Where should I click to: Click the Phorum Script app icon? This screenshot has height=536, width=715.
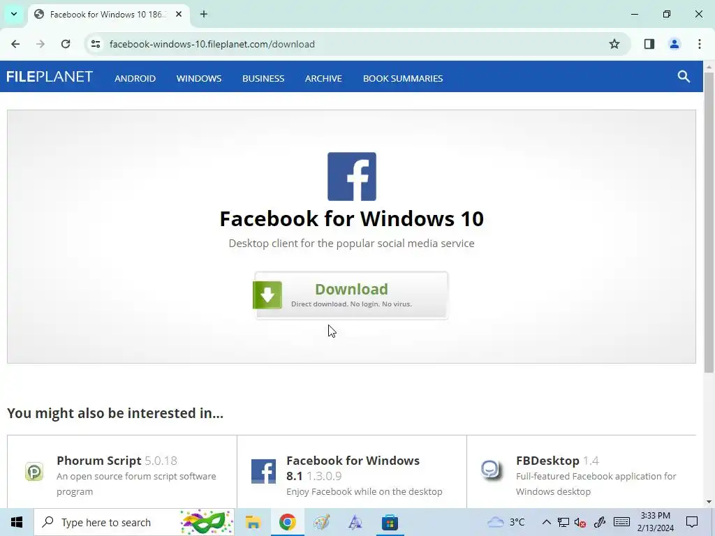point(34,471)
